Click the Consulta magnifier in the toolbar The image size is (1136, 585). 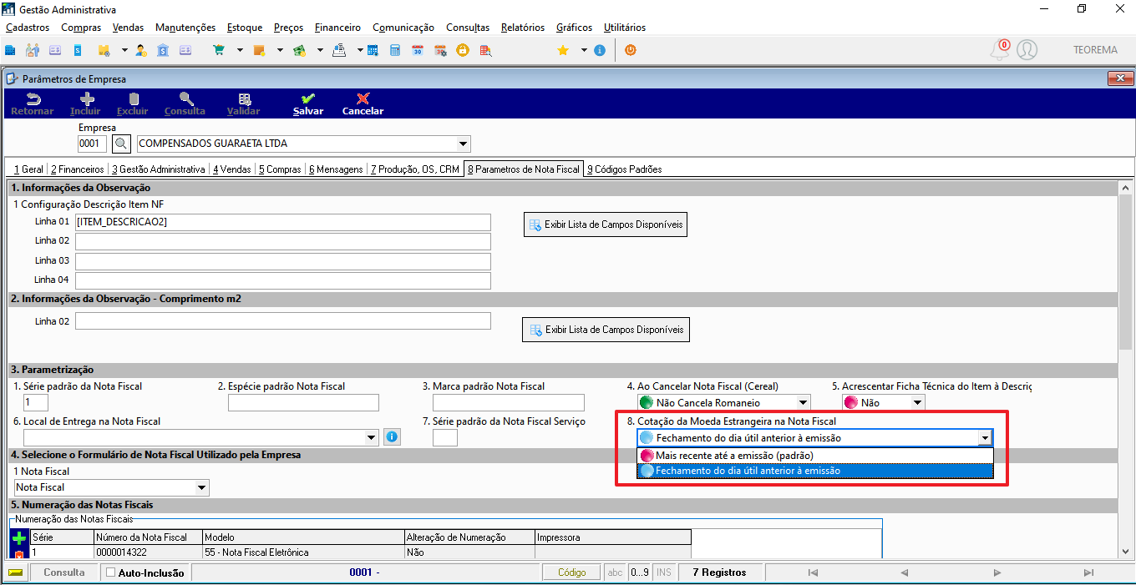click(185, 104)
